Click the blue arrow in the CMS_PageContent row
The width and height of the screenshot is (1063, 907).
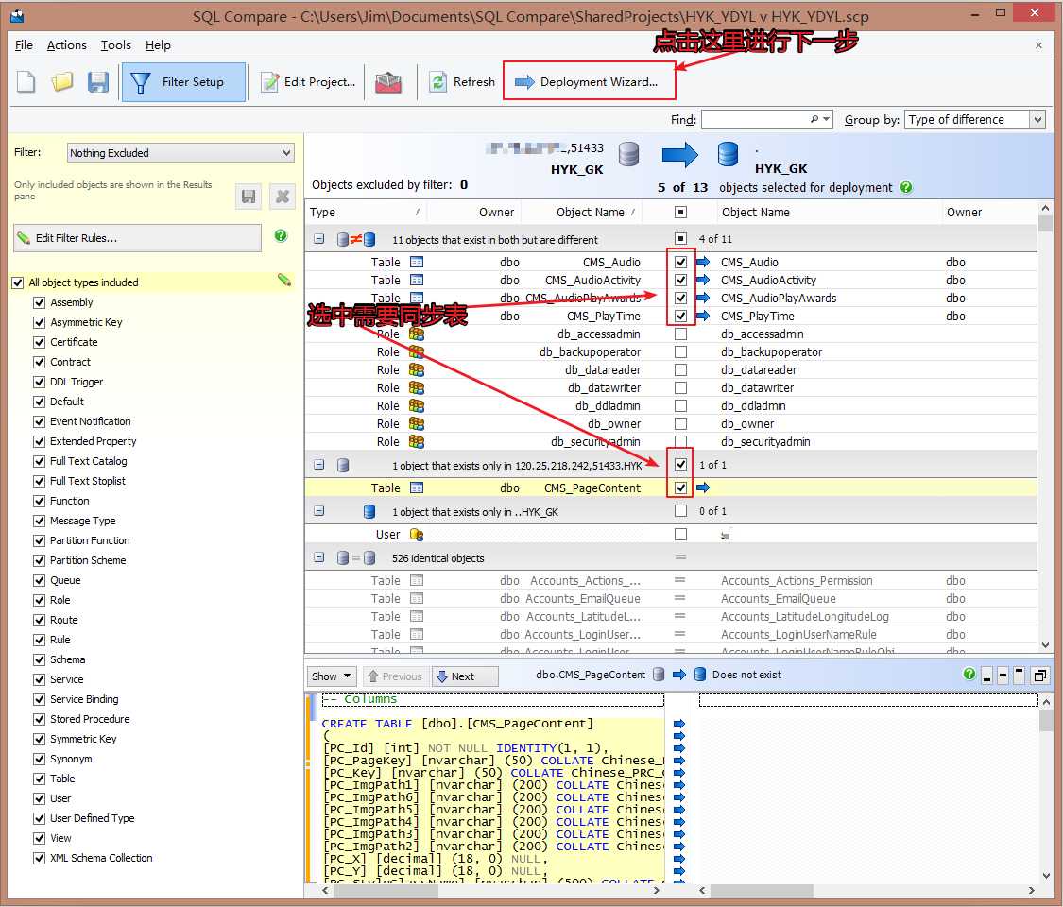point(703,488)
